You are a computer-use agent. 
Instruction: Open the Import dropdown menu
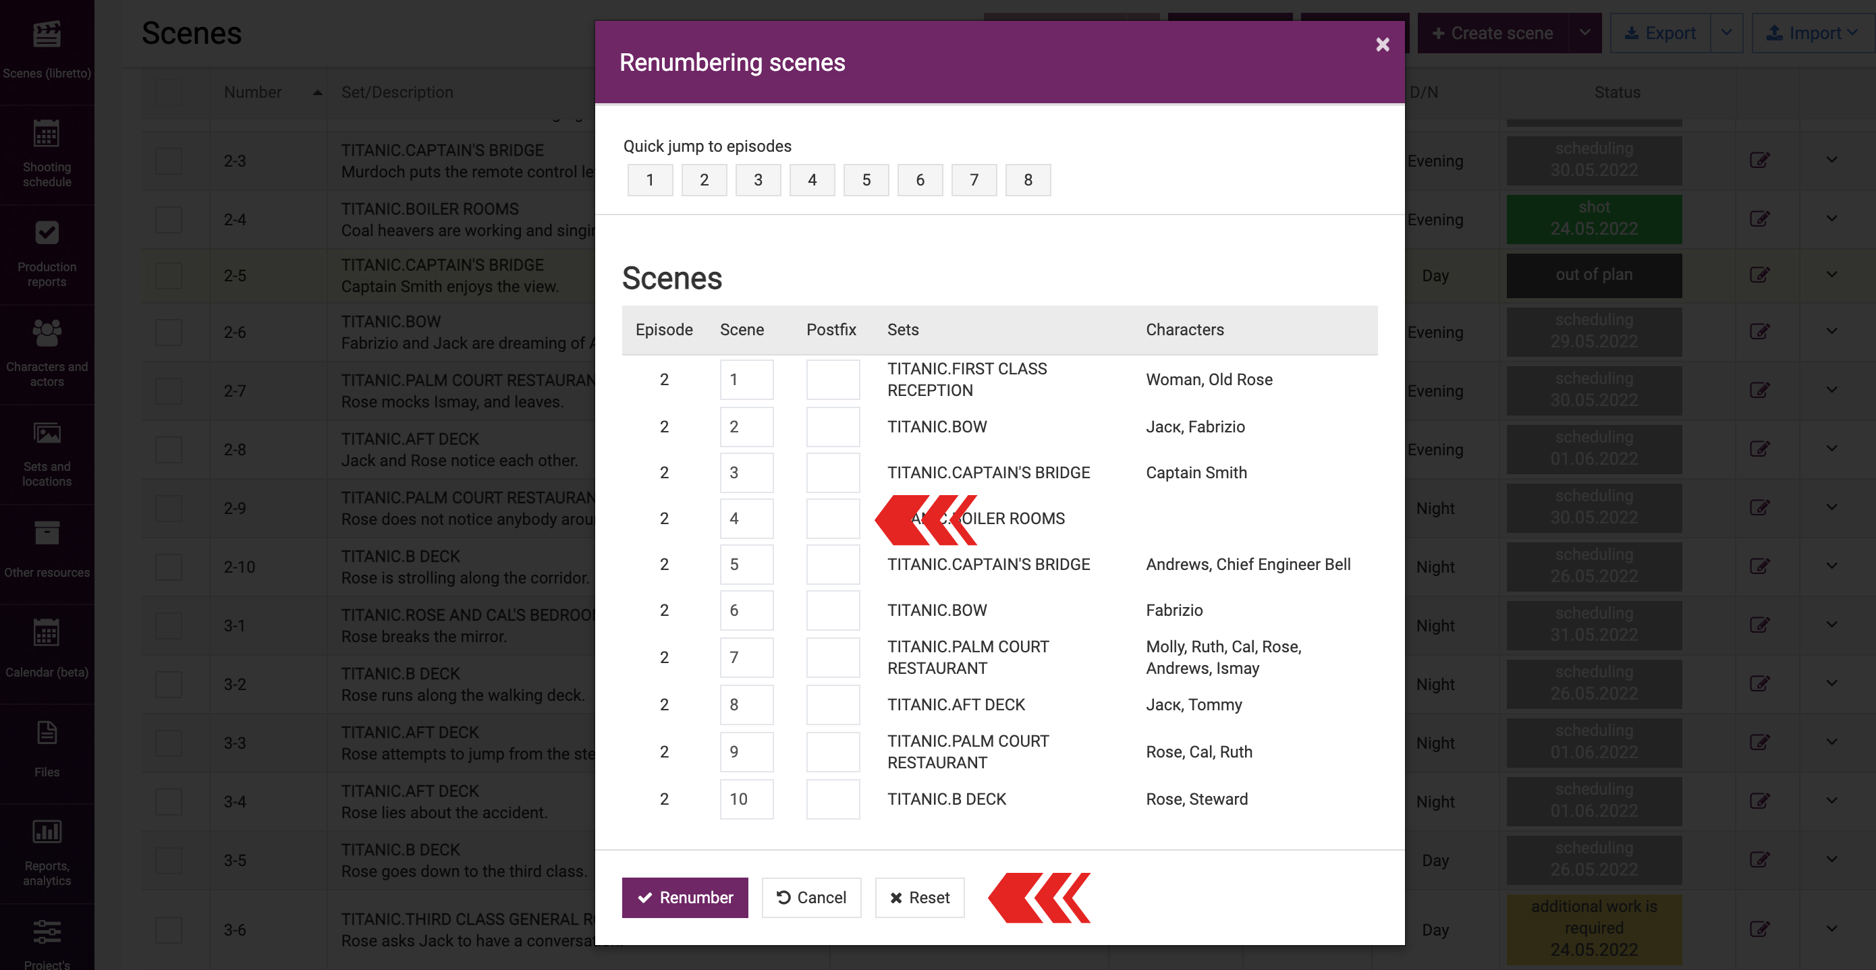click(x=1812, y=33)
